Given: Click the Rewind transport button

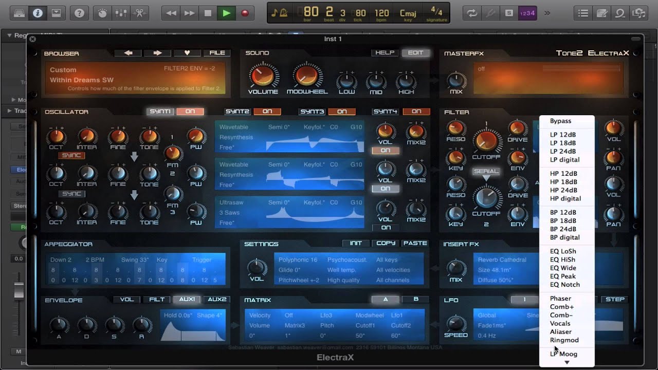Looking at the screenshot, I should 171,13.
